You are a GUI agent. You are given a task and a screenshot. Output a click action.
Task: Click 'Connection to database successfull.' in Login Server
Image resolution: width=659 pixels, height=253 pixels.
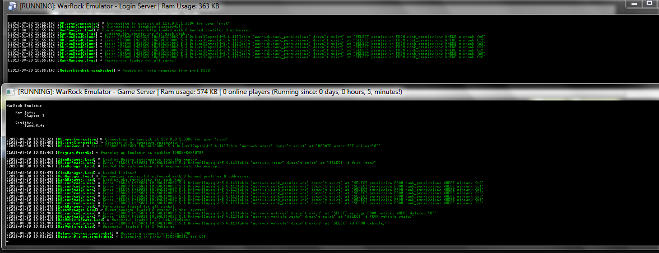145,27
